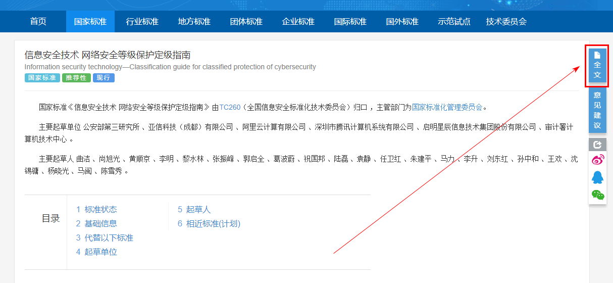Open the 地方标准 navigation tab
This screenshot has height=283, width=613.
click(194, 22)
